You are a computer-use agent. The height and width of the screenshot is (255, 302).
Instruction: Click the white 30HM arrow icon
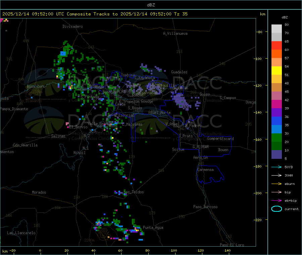tap(276, 175)
